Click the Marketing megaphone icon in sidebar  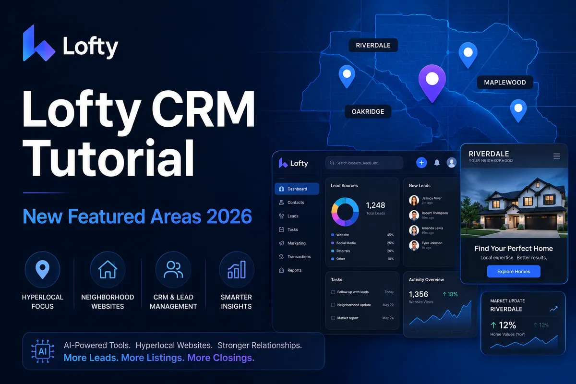[282, 243]
